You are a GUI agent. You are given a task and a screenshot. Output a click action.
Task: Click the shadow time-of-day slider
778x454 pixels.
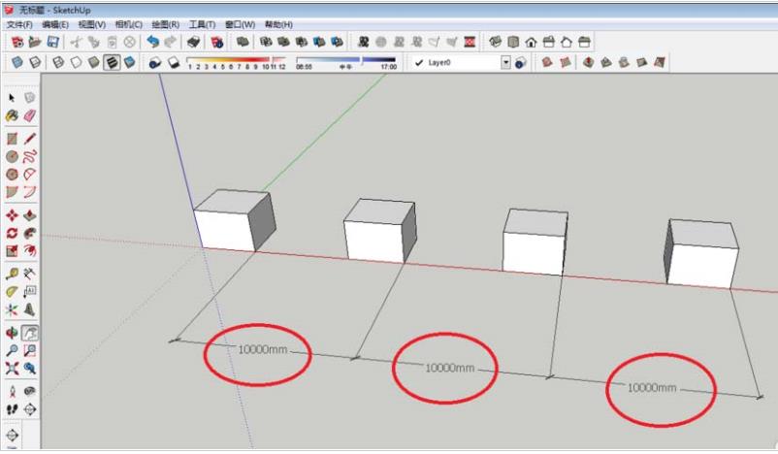tap(346, 60)
